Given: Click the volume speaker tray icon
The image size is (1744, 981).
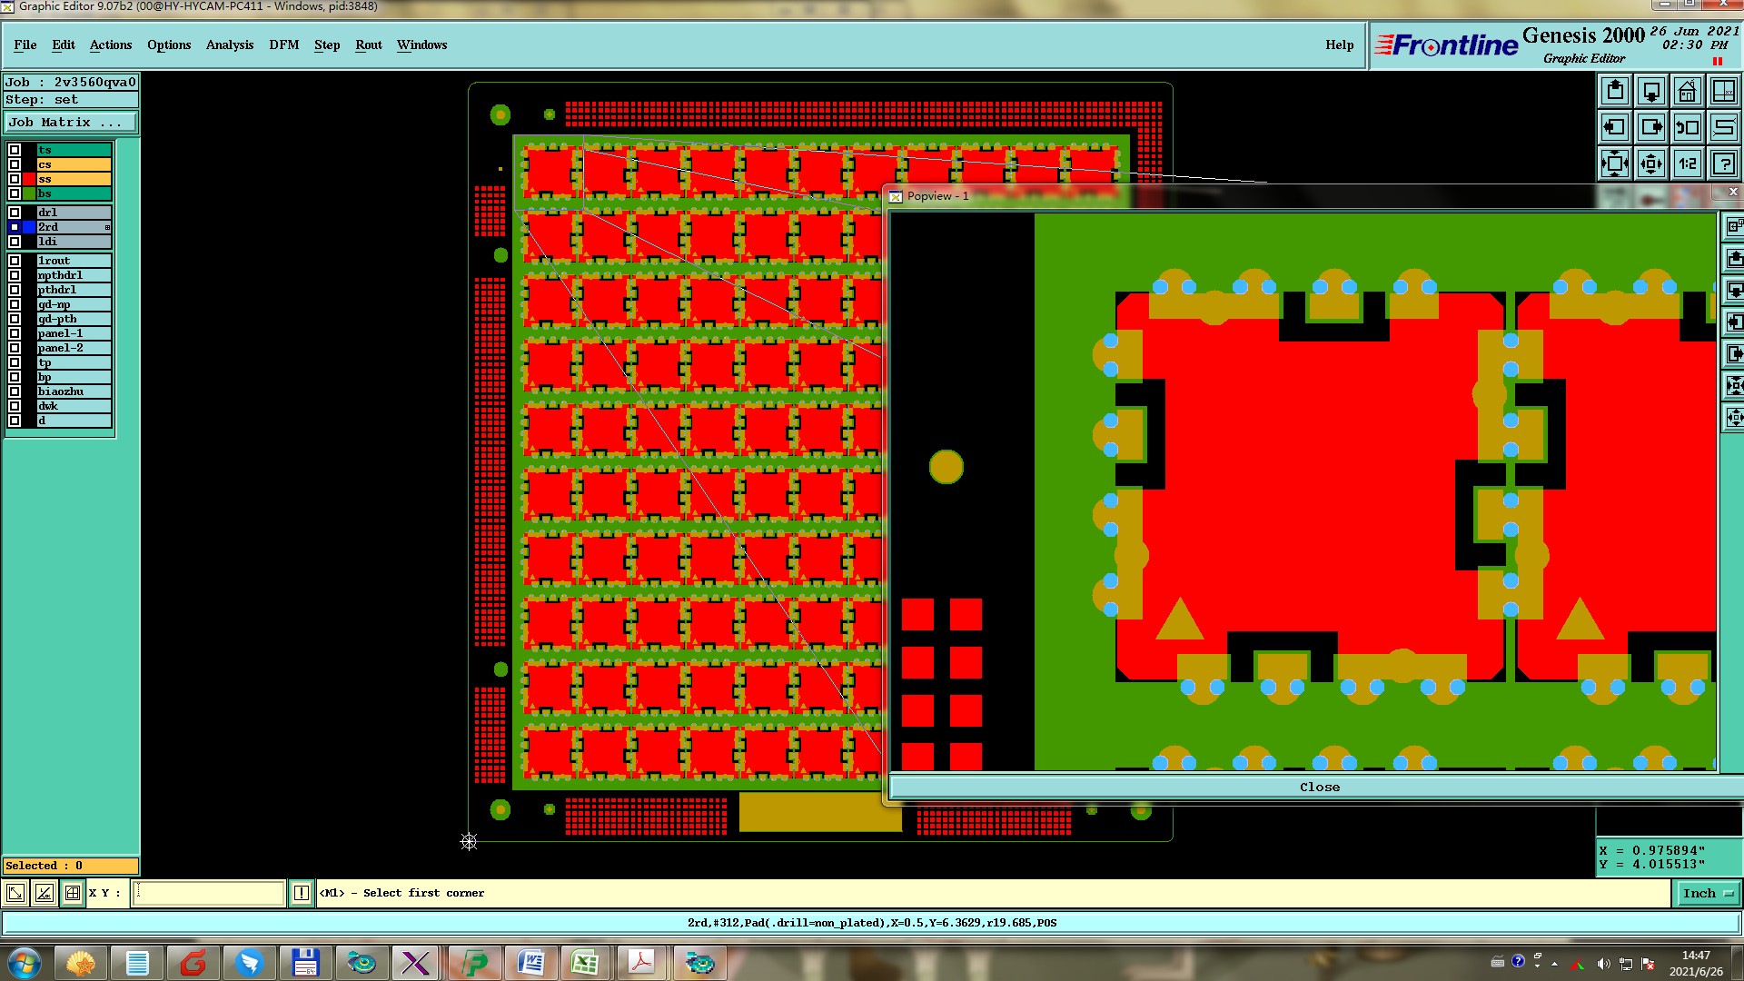Looking at the screenshot, I should coord(1603,964).
